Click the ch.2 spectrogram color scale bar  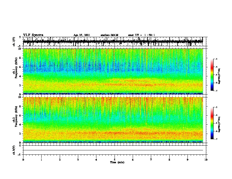point(212,123)
